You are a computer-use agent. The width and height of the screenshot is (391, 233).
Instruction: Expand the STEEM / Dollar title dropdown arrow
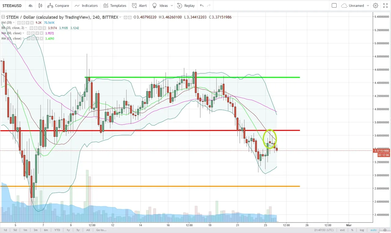pyautogui.click(x=120, y=17)
